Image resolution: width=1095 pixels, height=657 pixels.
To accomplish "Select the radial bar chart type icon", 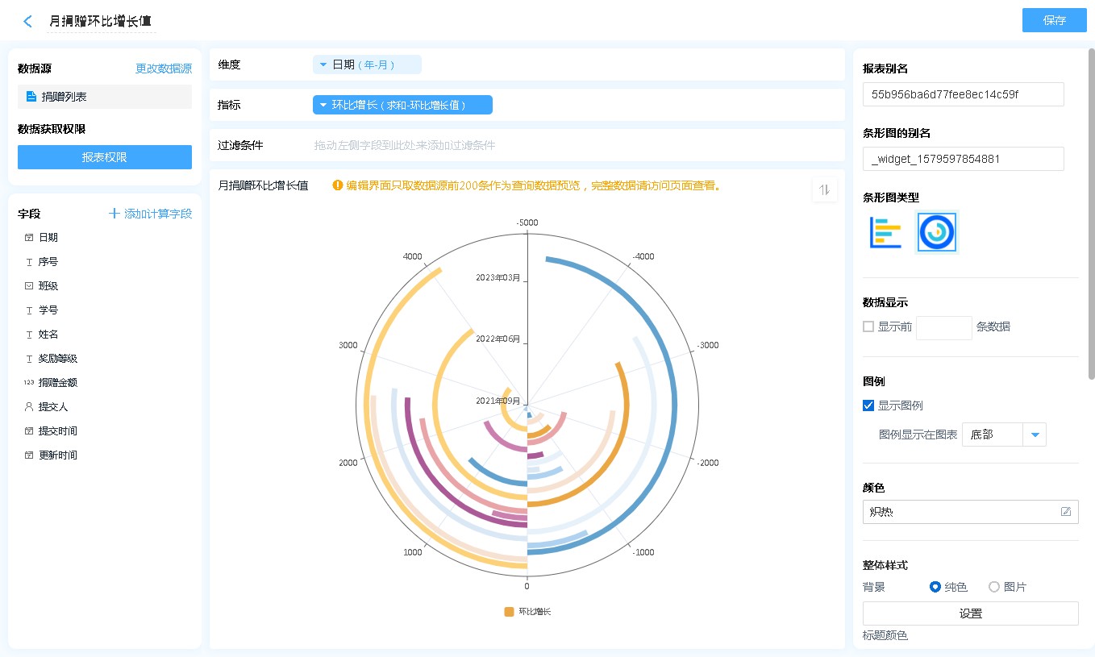I will point(937,232).
